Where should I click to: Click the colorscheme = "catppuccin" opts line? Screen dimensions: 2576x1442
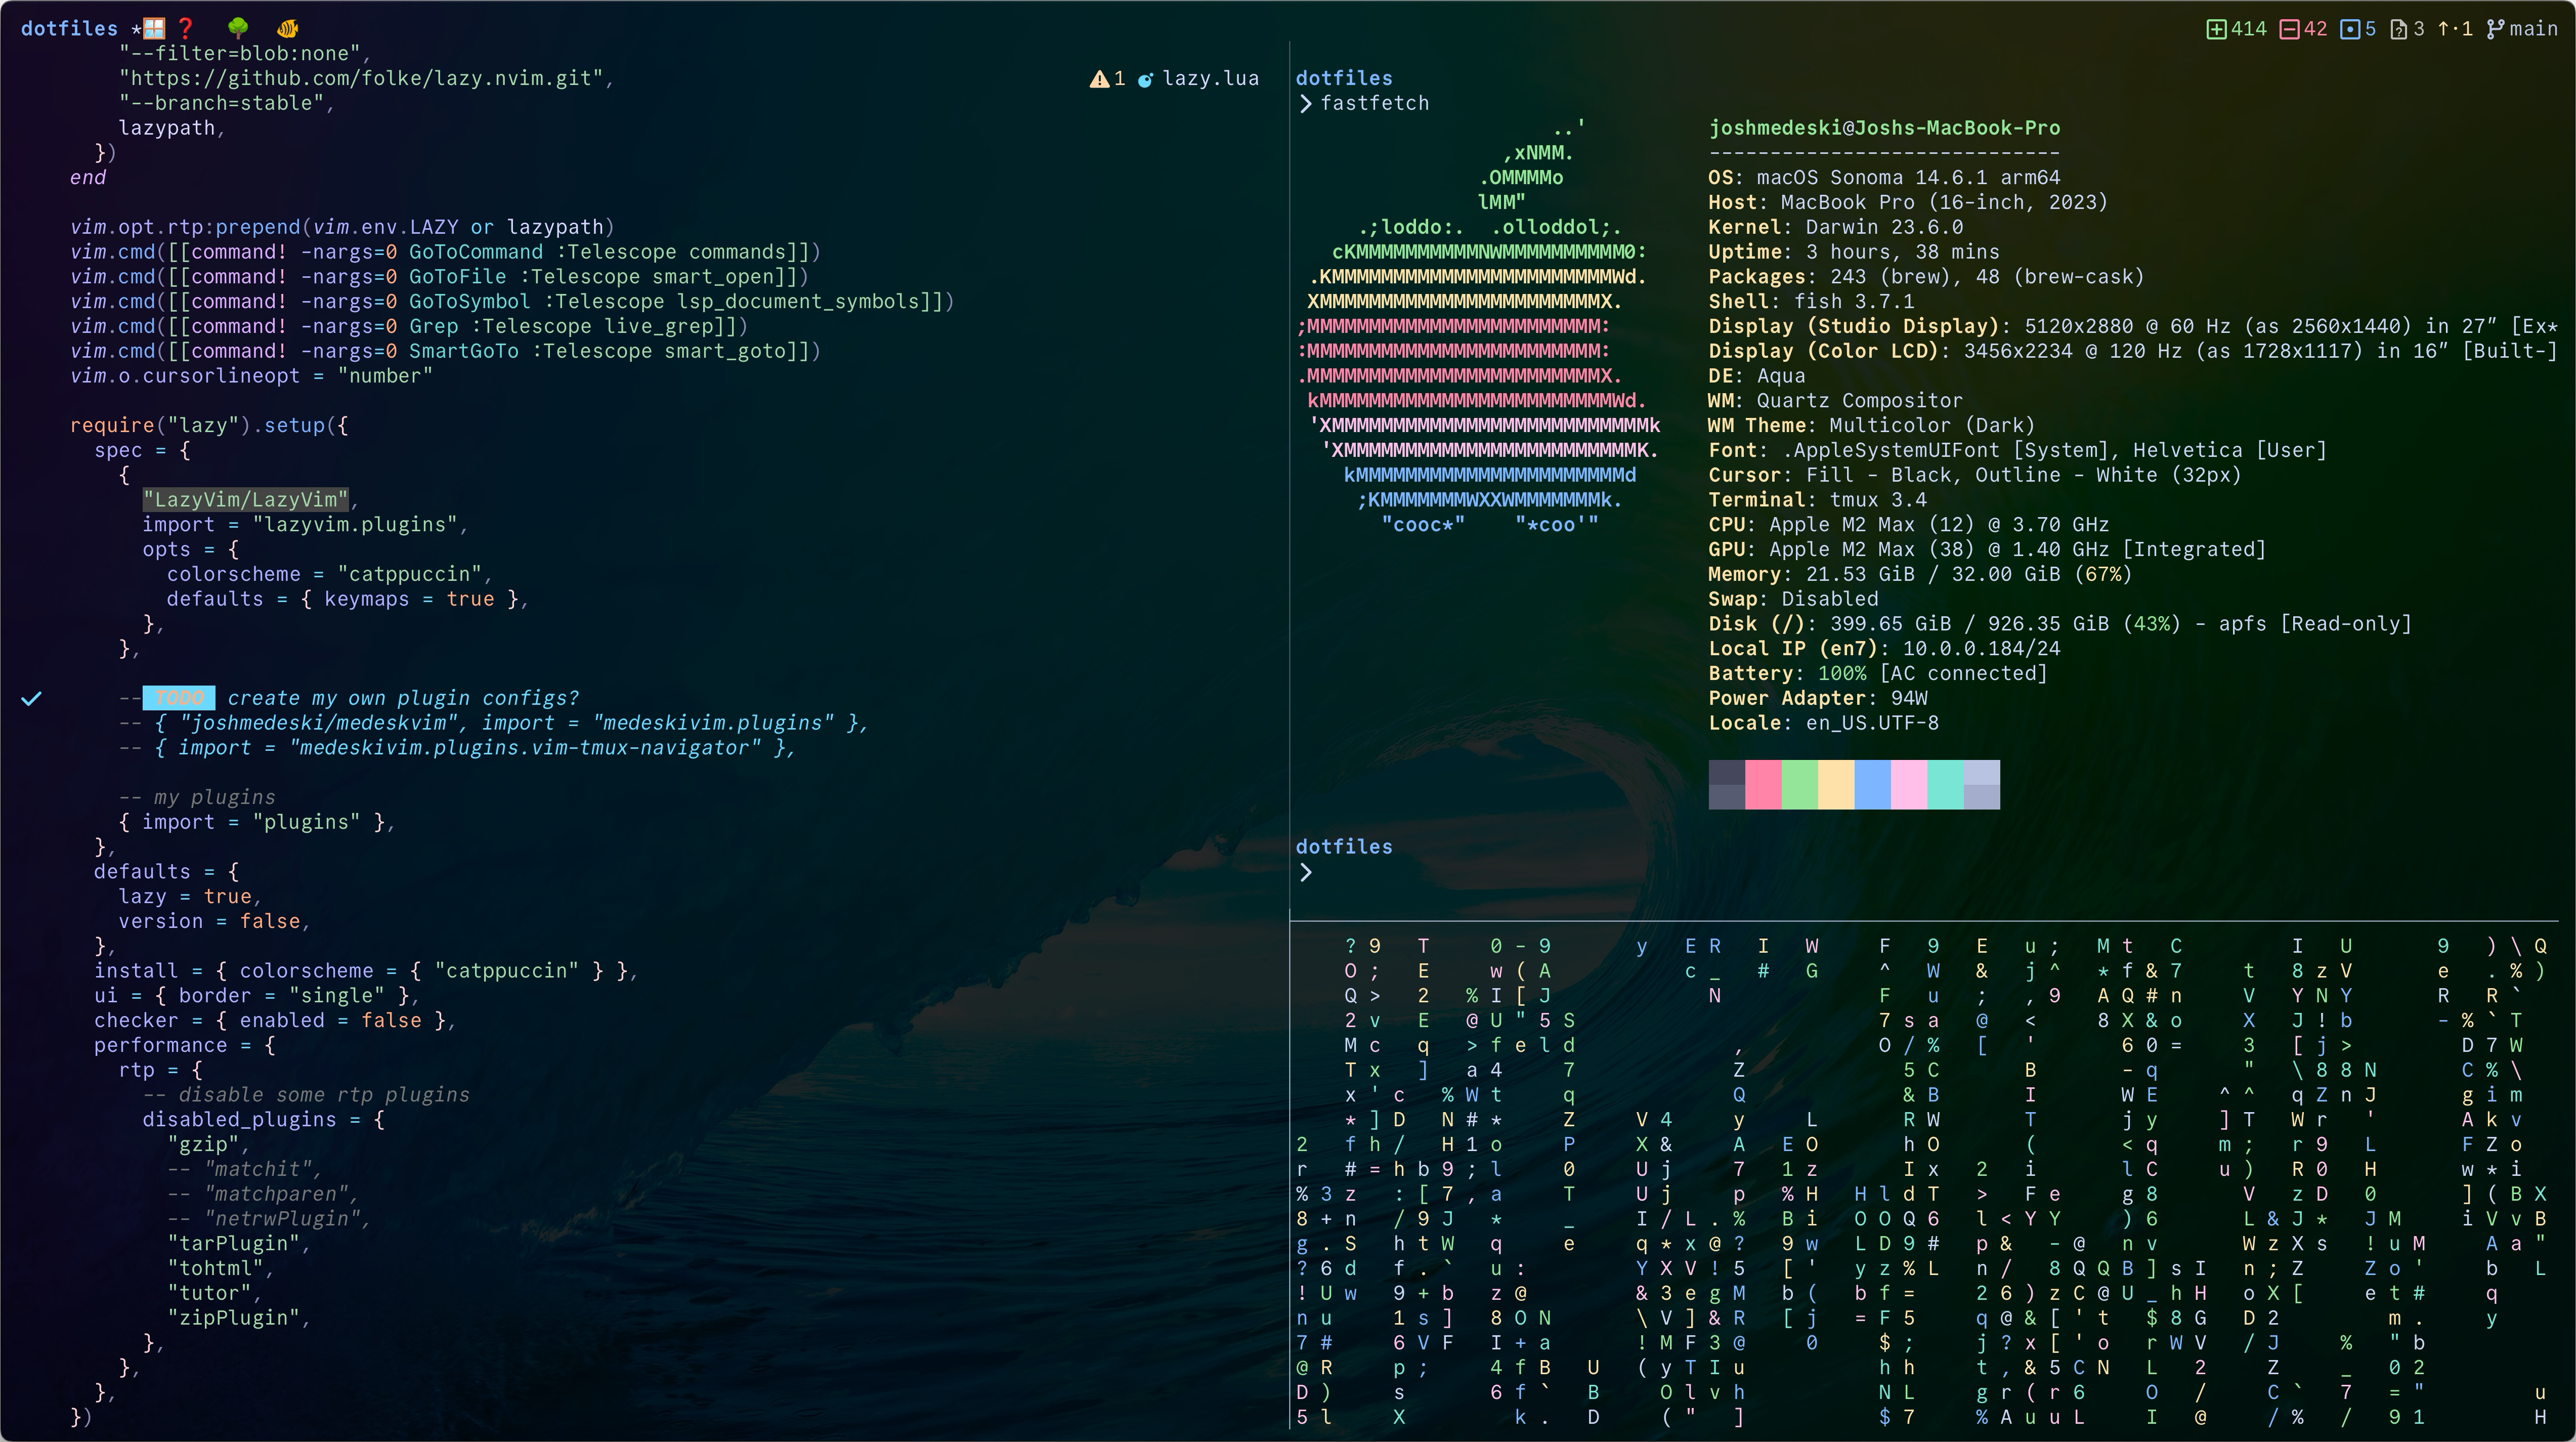point(329,574)
